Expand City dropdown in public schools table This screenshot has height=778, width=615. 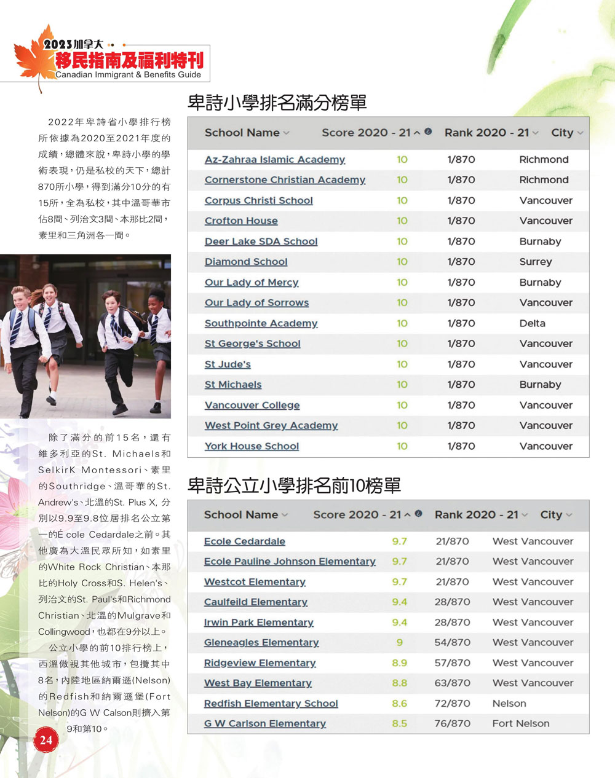coord(569,515)
